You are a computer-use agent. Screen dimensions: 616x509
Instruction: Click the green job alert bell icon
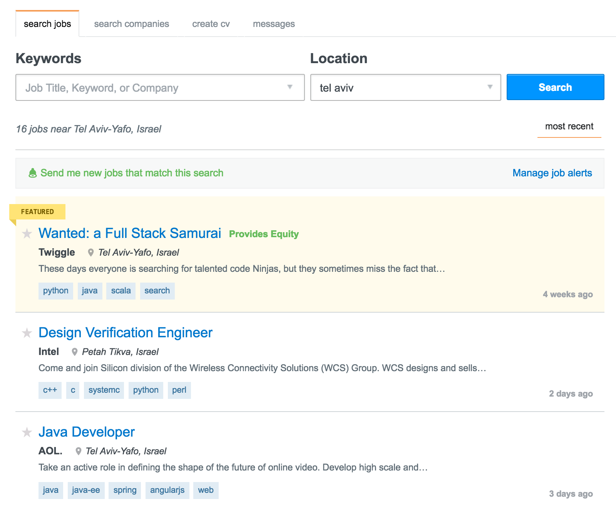(x=32, y=173)
